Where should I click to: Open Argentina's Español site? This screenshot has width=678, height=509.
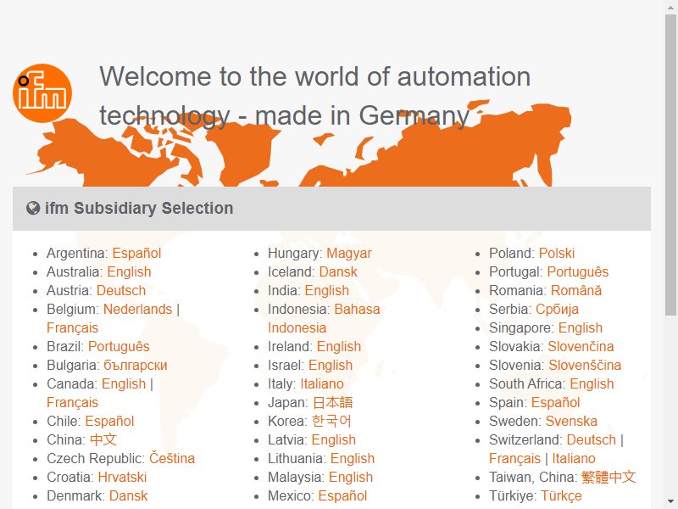click(136, 253)
